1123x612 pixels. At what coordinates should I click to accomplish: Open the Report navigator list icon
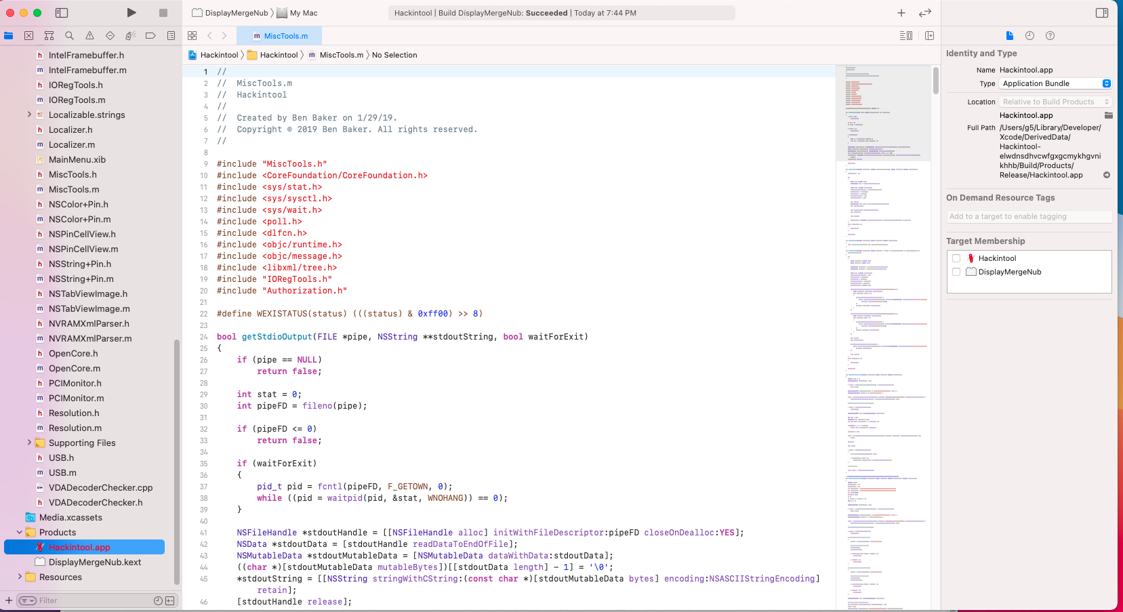coord(171,35)
